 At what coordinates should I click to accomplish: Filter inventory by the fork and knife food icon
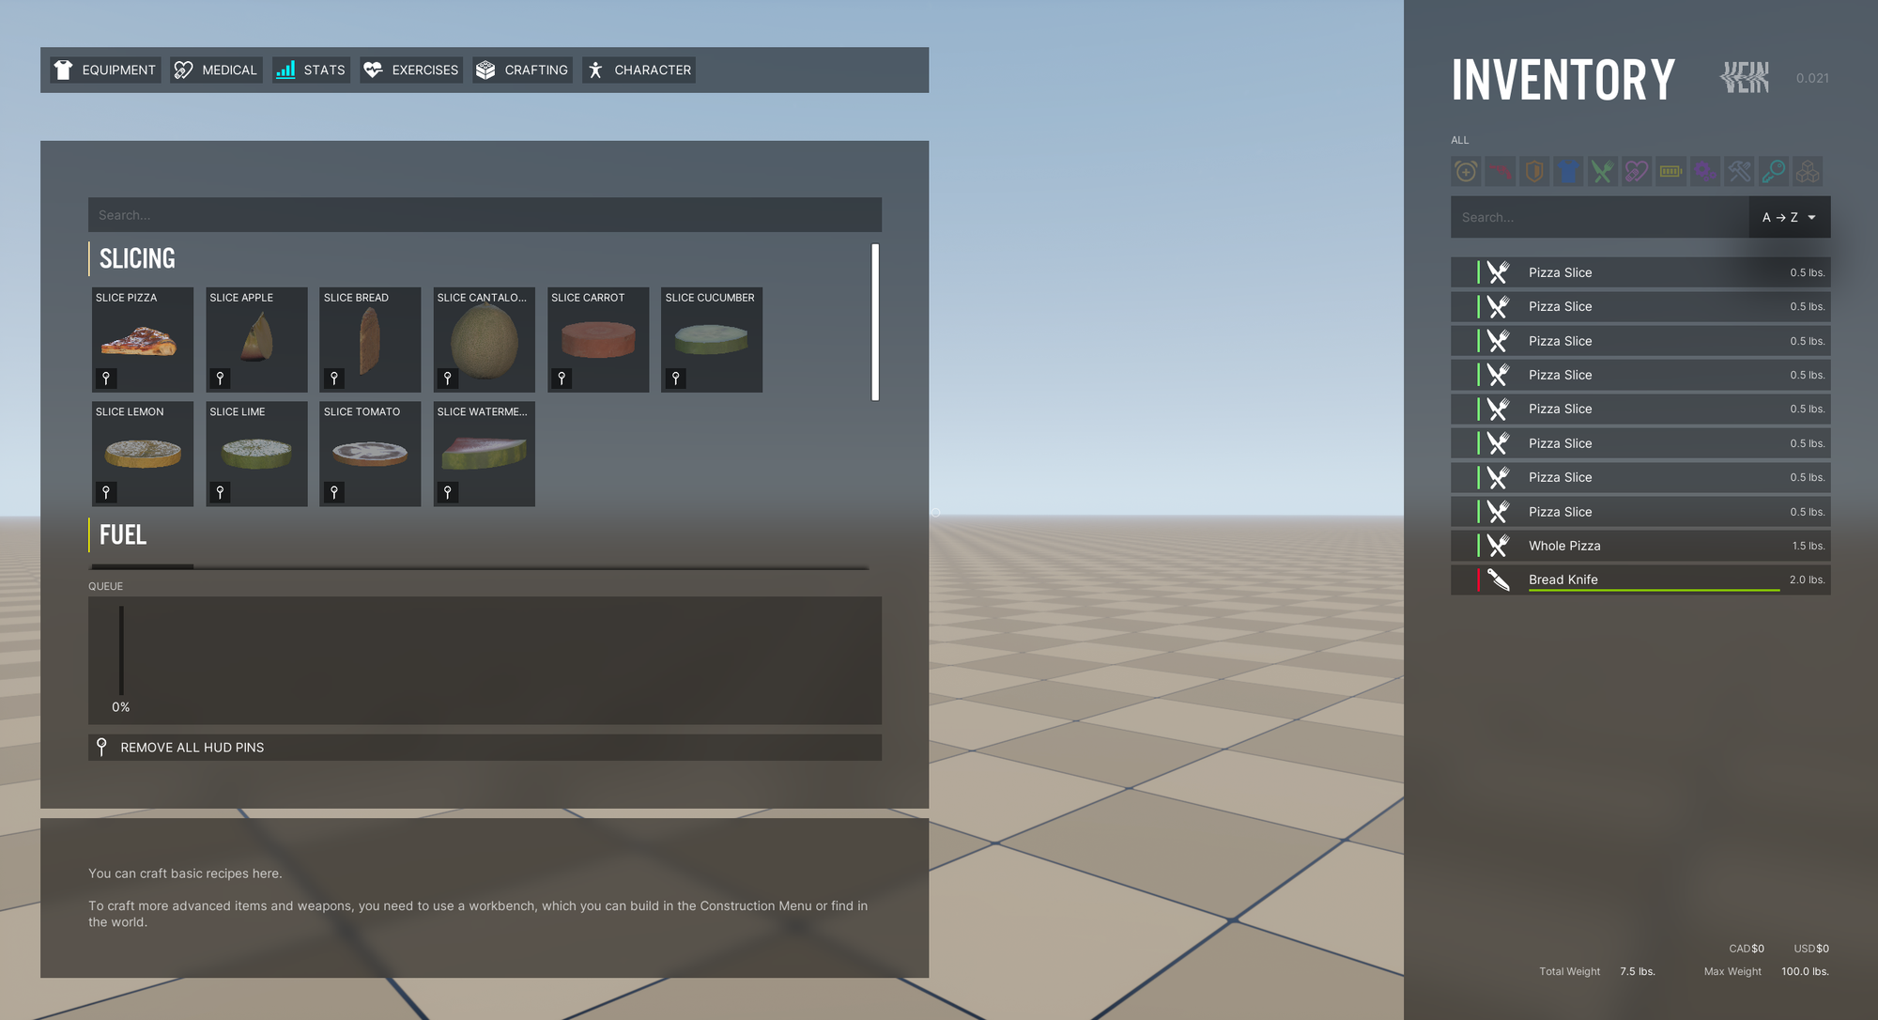point(1602,172)
